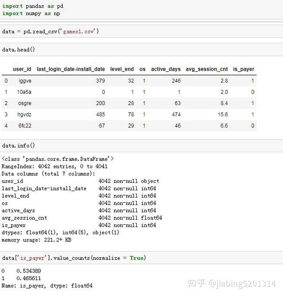Click the user_id cell 'osgre'

coord(25,103)
